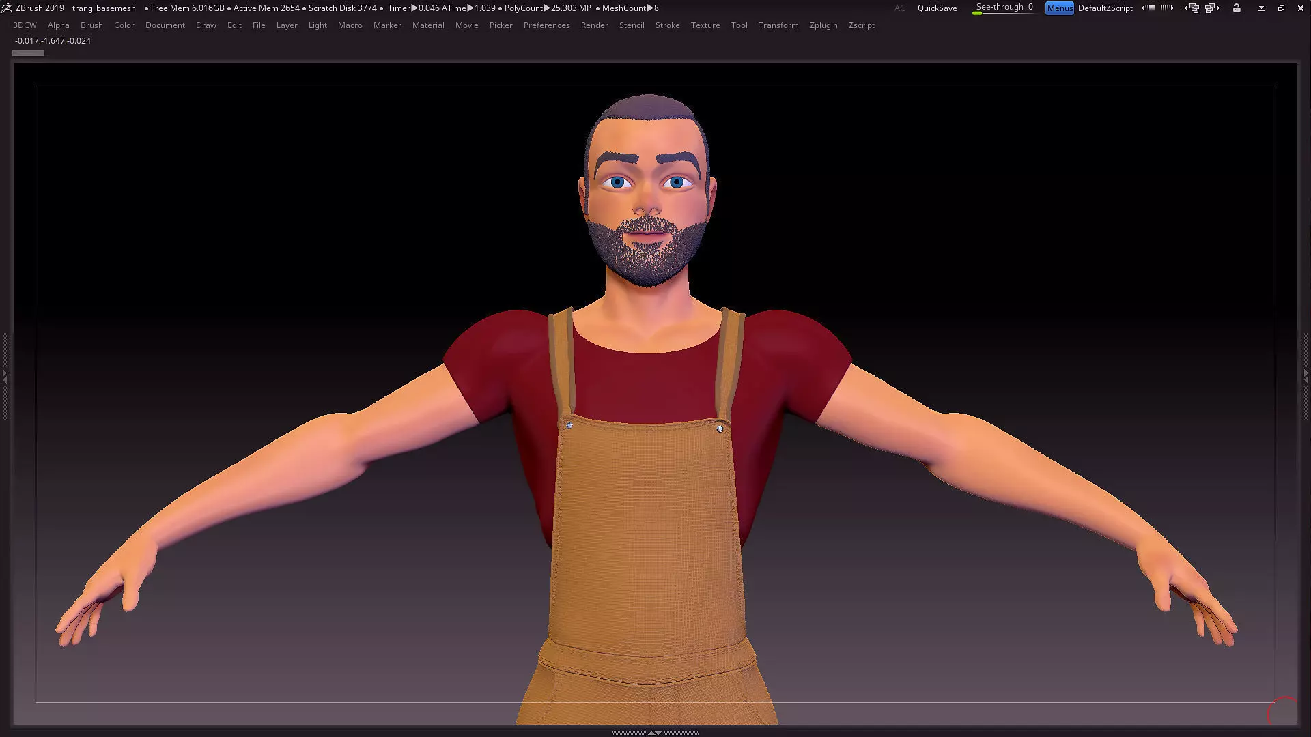This screenshot has height=737, width=1311.
Task: Load previous user interface colors arrow
Action: (x=1148, y=8)
